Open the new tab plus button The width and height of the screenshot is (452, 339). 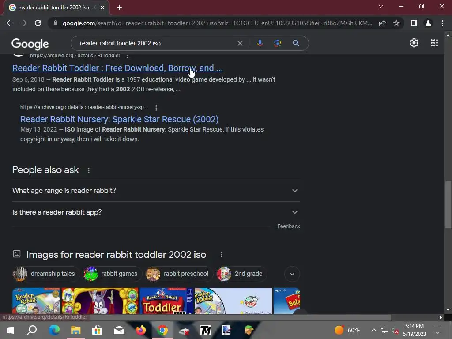pyautogui.click(x=119, y=8)
